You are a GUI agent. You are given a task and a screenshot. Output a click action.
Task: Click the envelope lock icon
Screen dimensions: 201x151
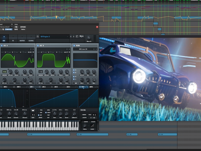point(27,91)
